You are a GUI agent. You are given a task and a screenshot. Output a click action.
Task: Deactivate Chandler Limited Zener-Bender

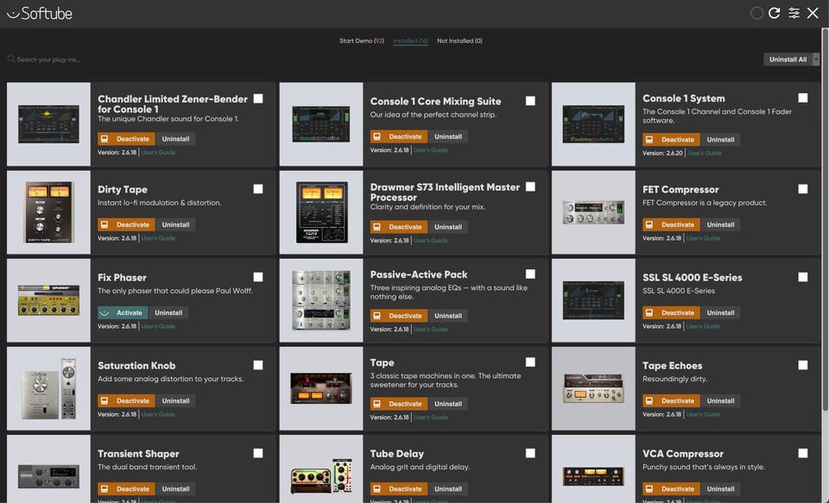[x=126, y=139]
